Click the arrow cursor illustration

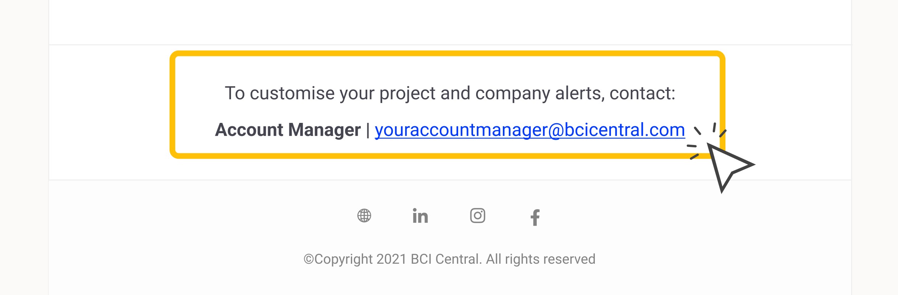730,167
